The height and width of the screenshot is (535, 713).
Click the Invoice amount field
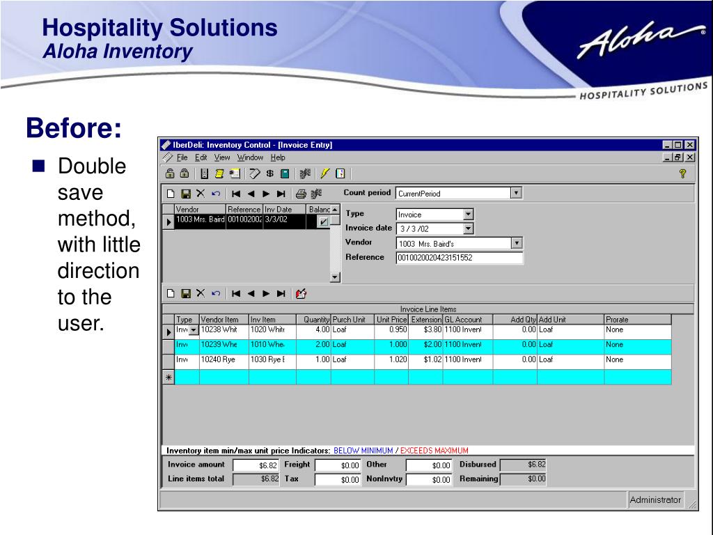[x=255, y=465]
